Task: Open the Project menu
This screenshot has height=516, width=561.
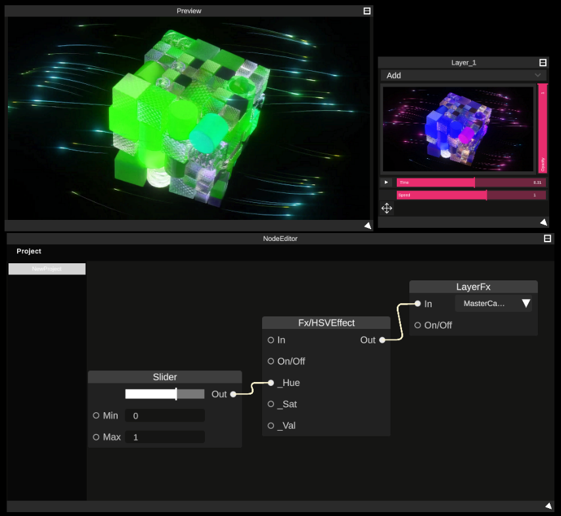Action: 28,251
